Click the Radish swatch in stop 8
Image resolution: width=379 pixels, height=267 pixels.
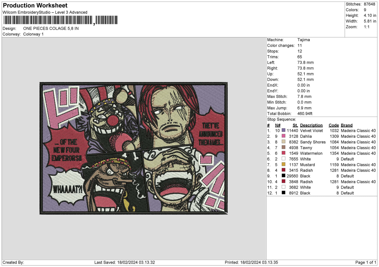(x=283, y=170)
